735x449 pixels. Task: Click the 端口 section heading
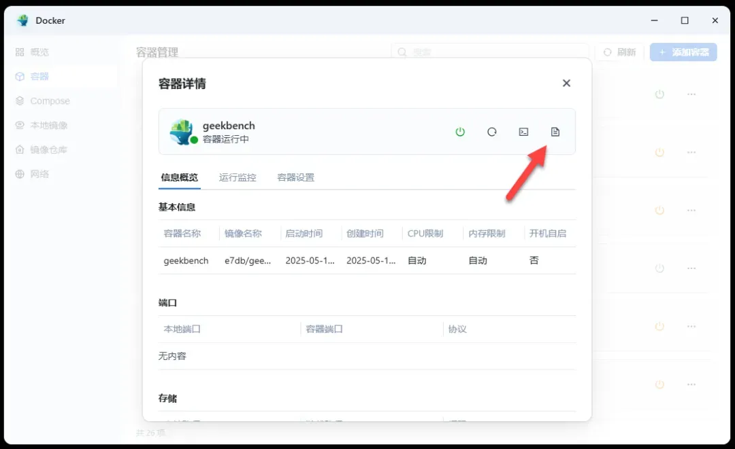(168, 303)
